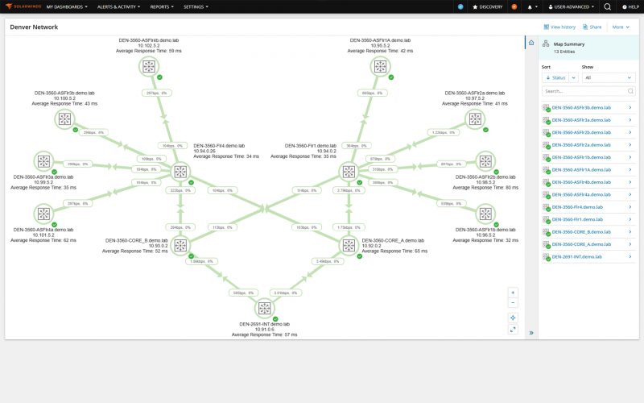Select the DEN-3560-Flr1 node icon on map

pyautogui.click(x=349, y=172)
